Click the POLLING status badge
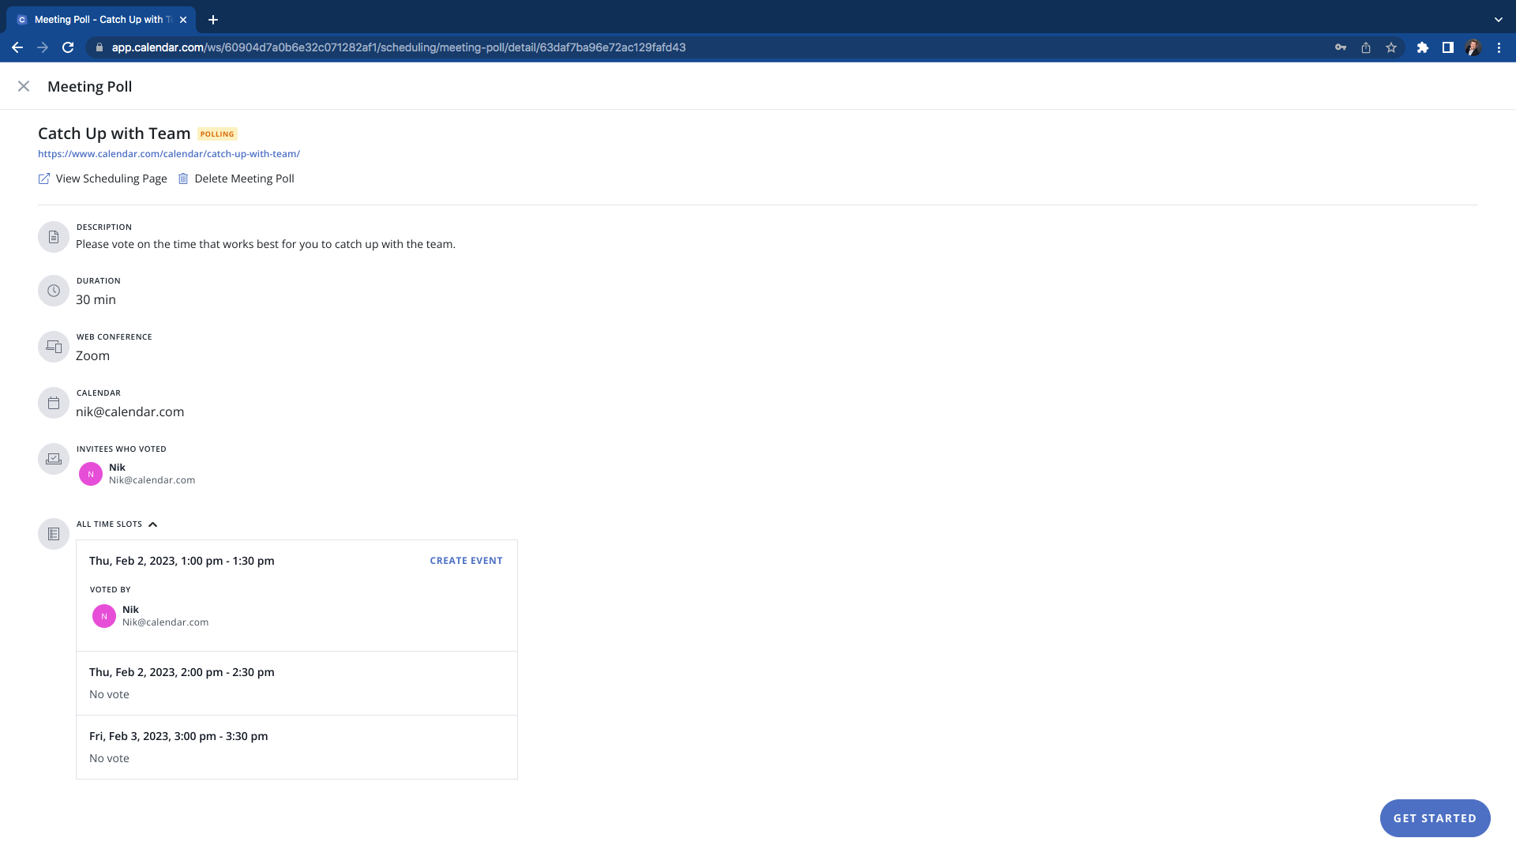 point(217,134)
